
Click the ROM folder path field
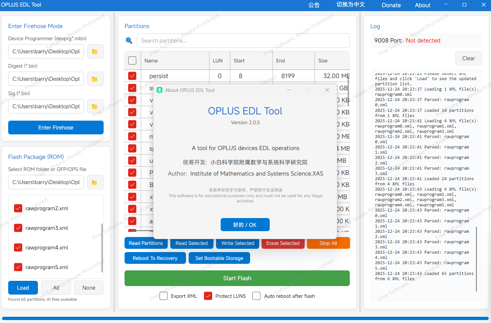tap(46, 182)
